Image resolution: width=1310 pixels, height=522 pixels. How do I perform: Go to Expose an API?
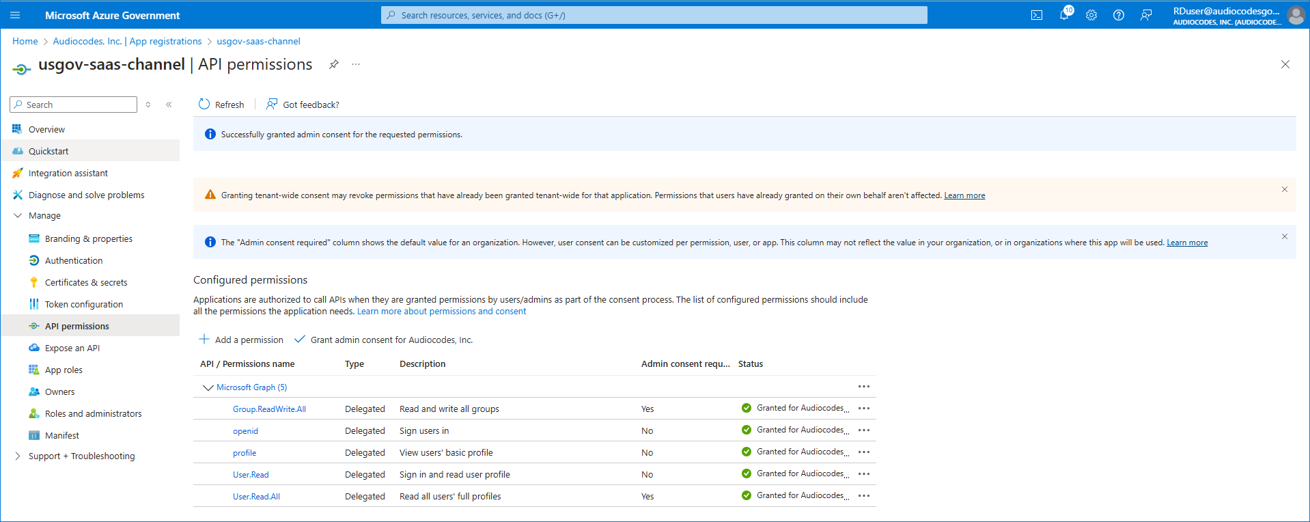[72, 348]
